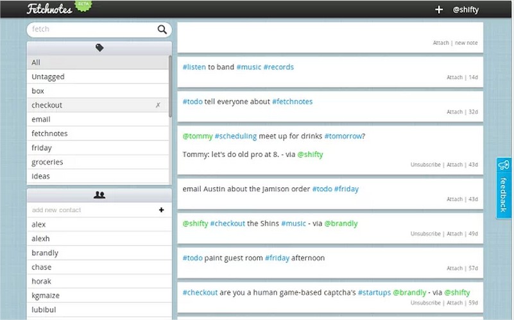The height and width of the screenshot is (320, 514).
Task: Click the contacts people icon header
Action: [x=99, y=195]
